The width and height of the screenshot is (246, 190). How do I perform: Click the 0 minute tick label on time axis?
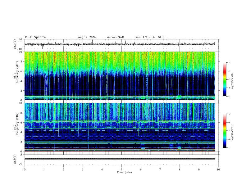point(25,170)
